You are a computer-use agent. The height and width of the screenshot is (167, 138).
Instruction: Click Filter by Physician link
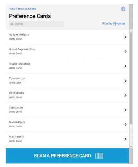pos(114,23)
